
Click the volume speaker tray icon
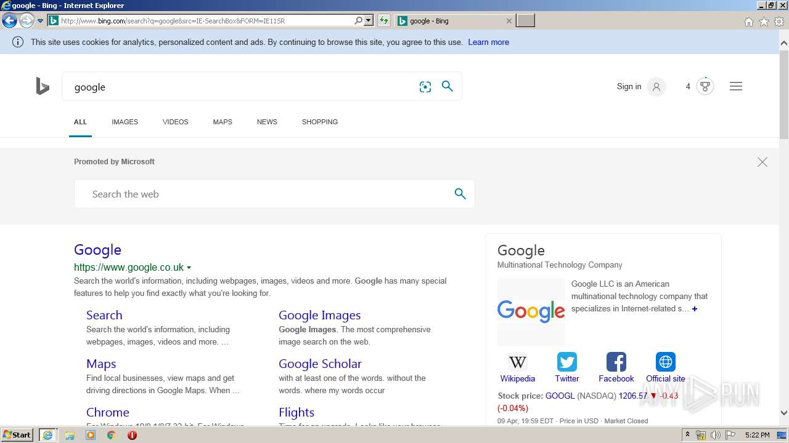point(716,435)
